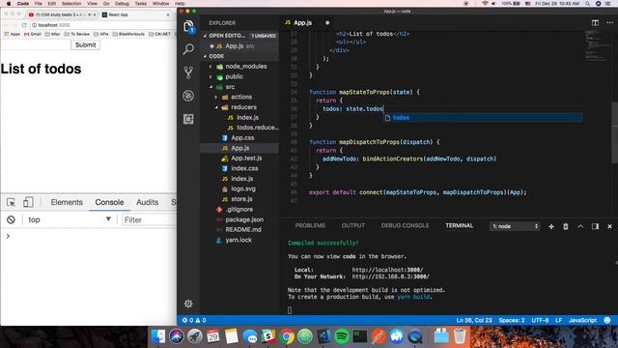Image resolution: width=618 pixels, height=348 pixels.
Task: Open Spotify from the Dock
Action: pos(341,336)
